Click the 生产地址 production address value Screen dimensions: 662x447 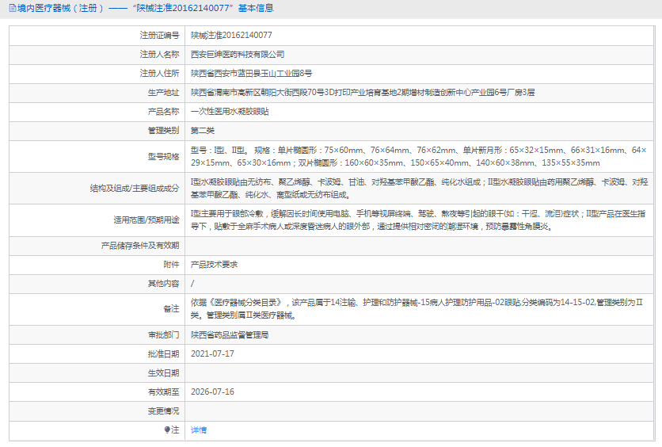[363, 92]
